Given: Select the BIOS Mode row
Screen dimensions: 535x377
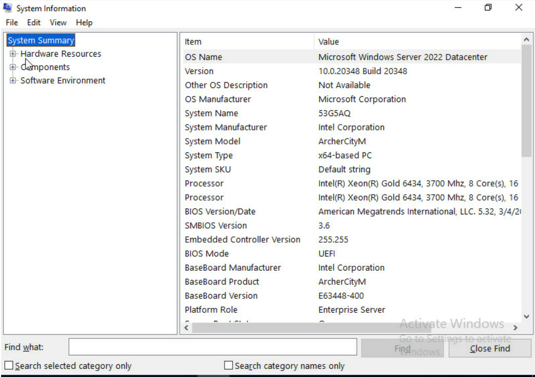Looking at the screenshot, I should click(352, 253).
